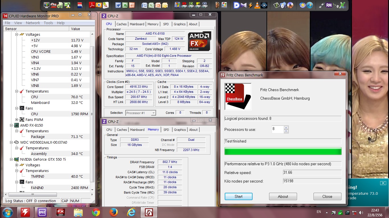The width and height of the screenshot is (389, 218).
Task: Increase Processors to use with up arrow
Action: pyautogui.click(x=286, y=127)
